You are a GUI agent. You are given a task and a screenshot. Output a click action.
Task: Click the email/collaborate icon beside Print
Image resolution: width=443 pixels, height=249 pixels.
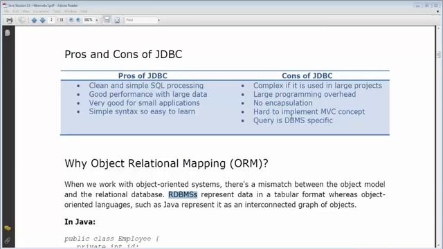tap(21, 20)
